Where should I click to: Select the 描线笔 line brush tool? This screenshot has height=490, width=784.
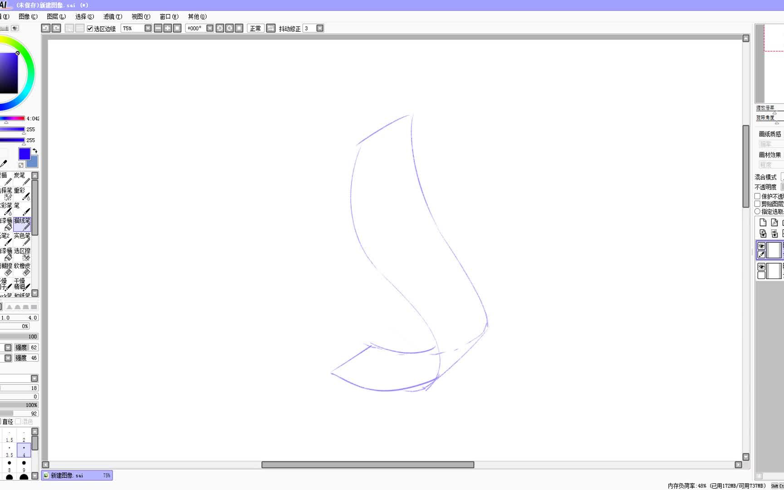pyautogui.click(x=22, y=224)
